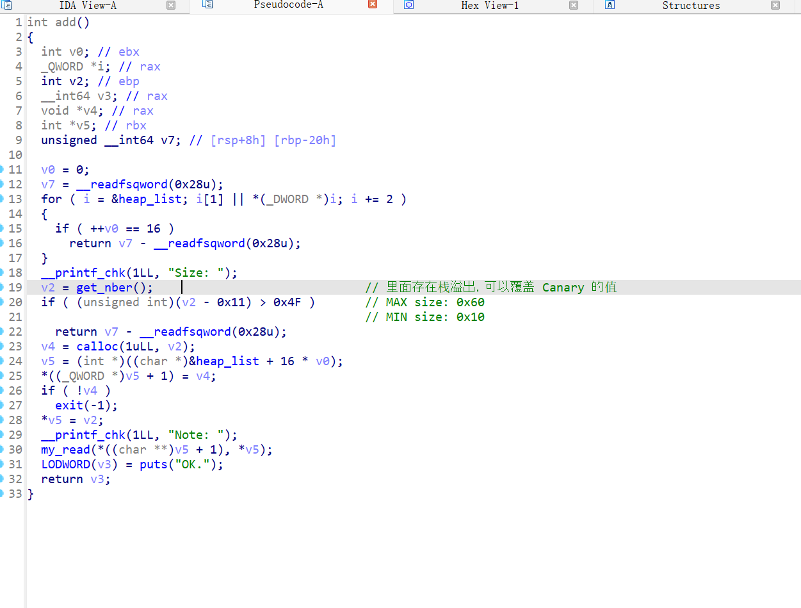Screen dimensions: 801x608
Task: Click the Hex View-1 tab icon
Action: click(409, 5)
